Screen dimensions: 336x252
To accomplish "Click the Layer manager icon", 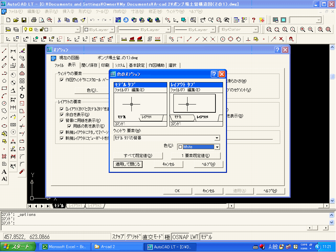I will click(8, 29).
